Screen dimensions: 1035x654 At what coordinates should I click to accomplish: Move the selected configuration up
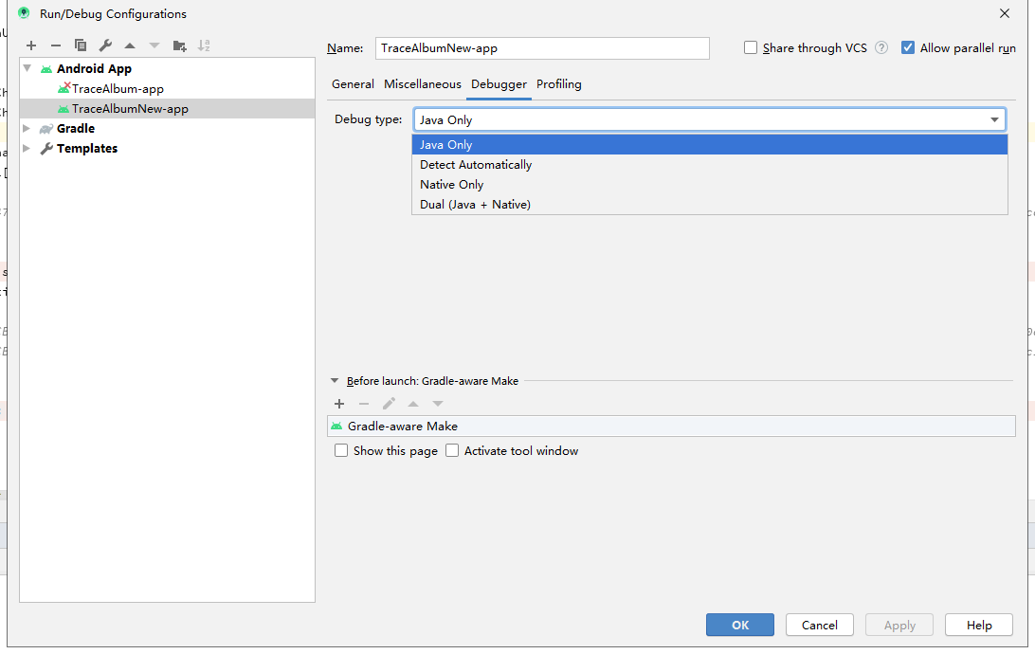click(130, 45)
